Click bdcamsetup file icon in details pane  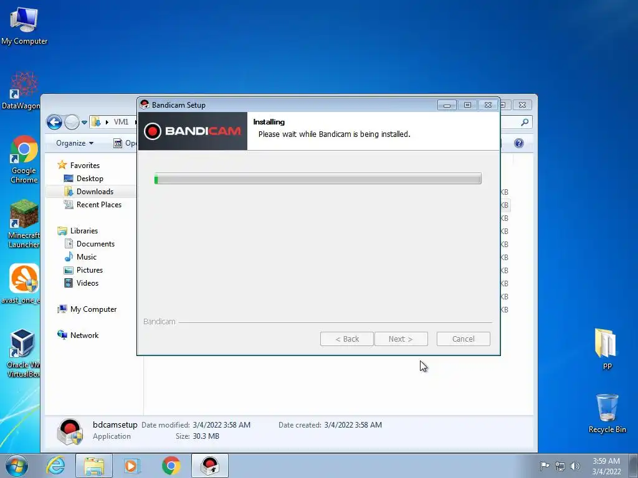tap(70, 432)
